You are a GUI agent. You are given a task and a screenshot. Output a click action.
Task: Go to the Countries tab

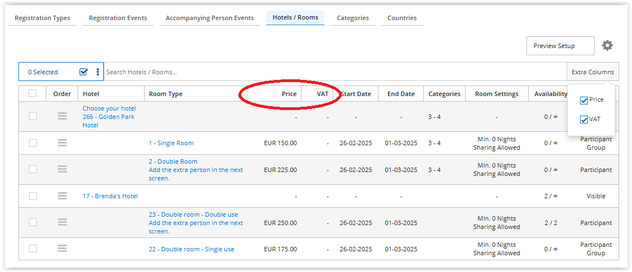coord(402,18)
